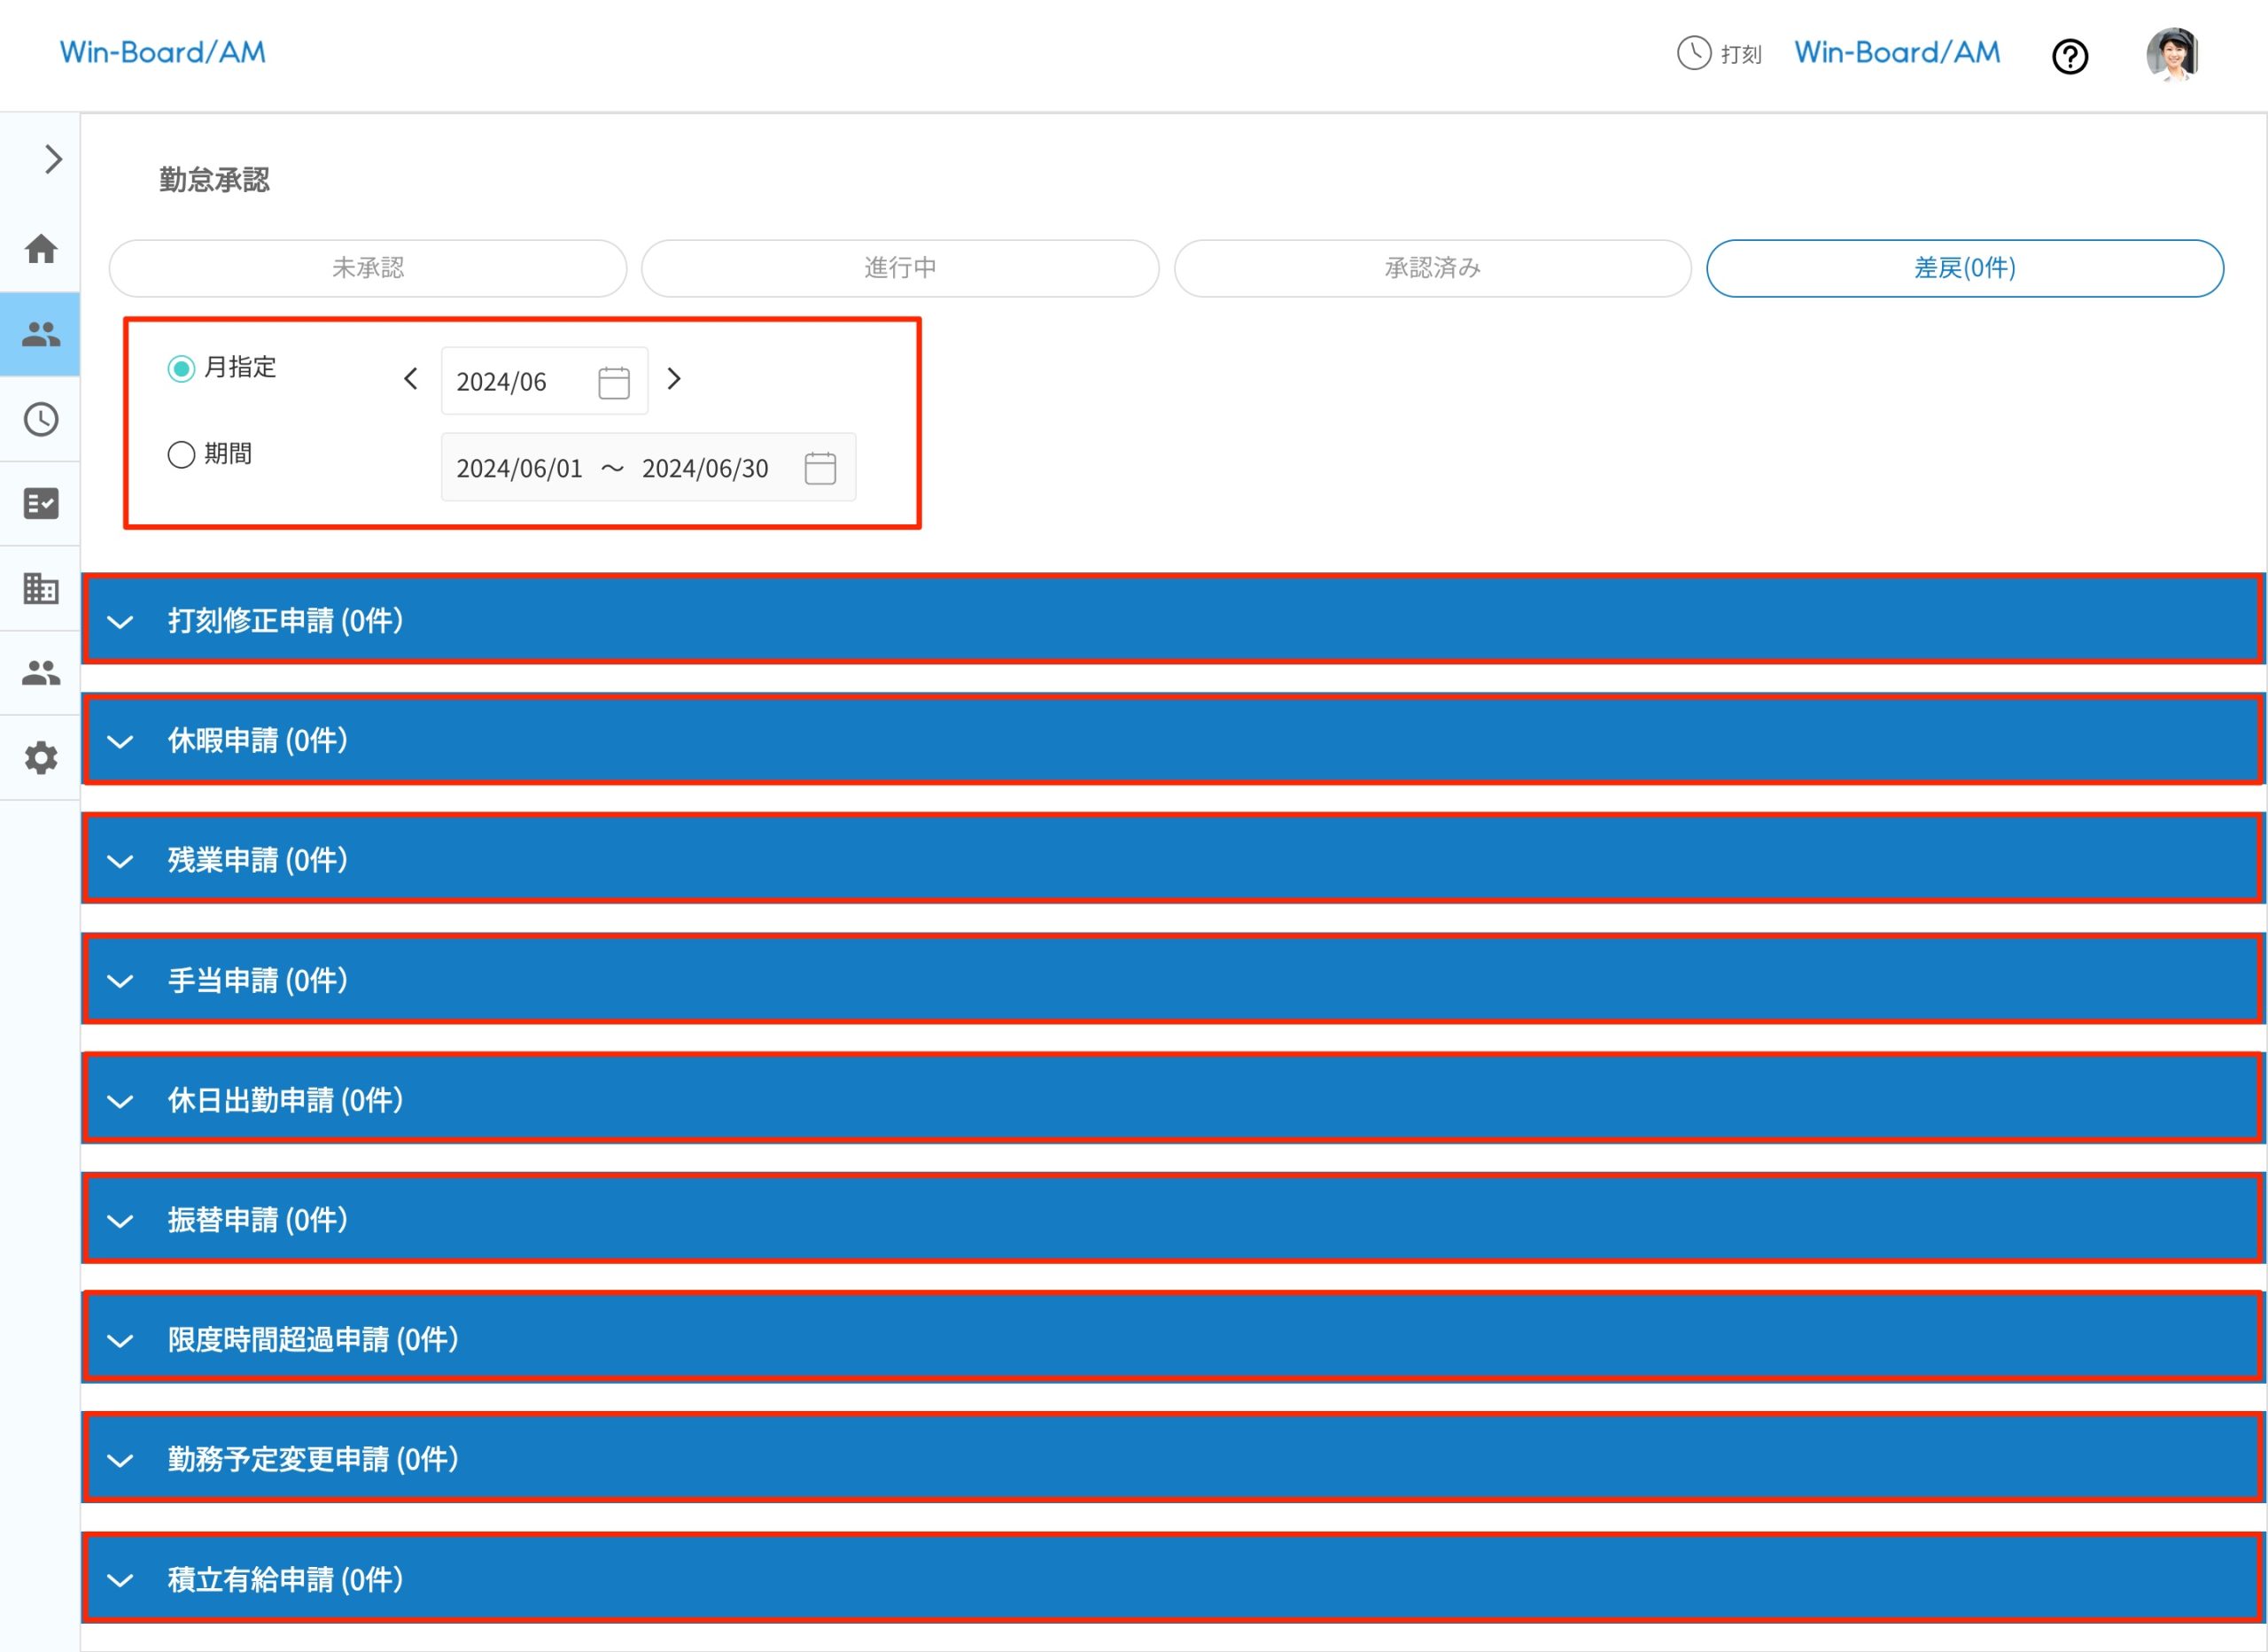Click the 打刻 clock button
Screen dimensions: 2268x1652
pyautogui.click(x=1719, y=53)
